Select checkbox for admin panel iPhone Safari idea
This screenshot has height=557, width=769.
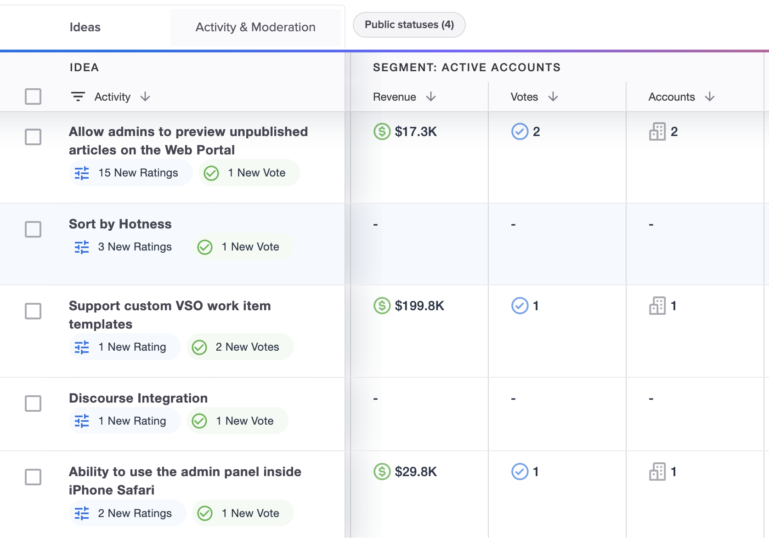tap(33, 477)
